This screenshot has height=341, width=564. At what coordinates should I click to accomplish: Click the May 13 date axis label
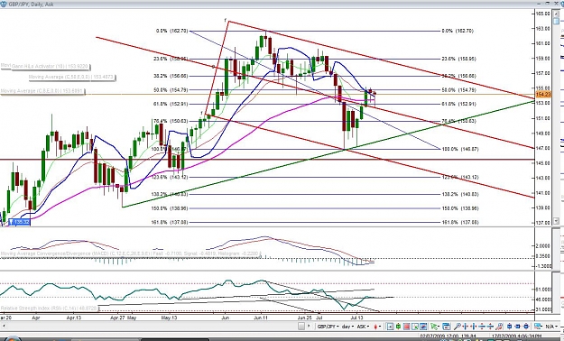click(169, 318)
